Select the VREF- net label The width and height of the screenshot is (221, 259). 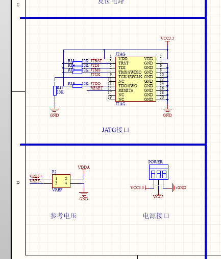point(36,181)
